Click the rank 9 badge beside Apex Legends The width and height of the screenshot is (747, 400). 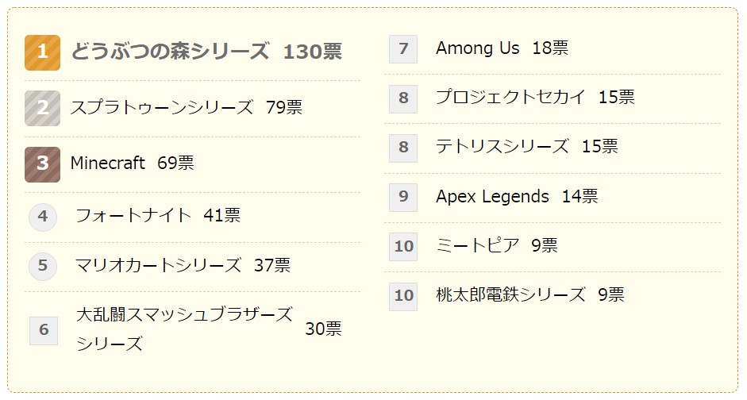pyautogui.click(x=403, y=197)
